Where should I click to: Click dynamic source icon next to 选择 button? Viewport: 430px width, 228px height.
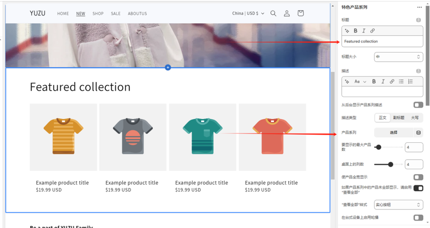(x=419, y=133)
